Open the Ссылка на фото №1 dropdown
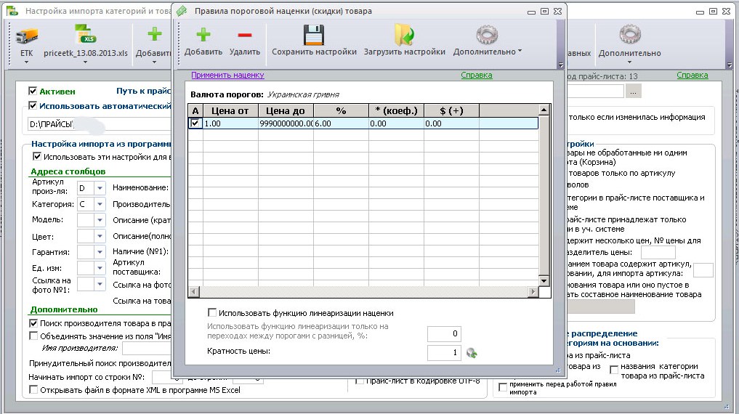The image size is (739, 414). tap(100, 284)
